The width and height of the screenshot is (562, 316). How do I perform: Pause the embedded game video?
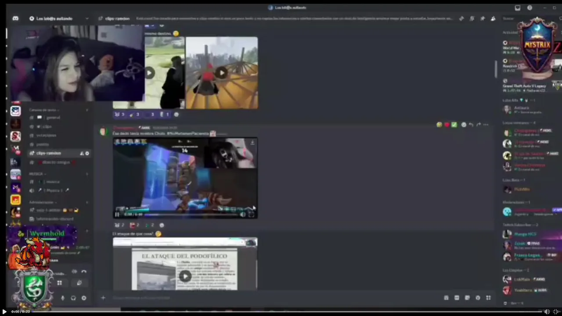(117, 215)
